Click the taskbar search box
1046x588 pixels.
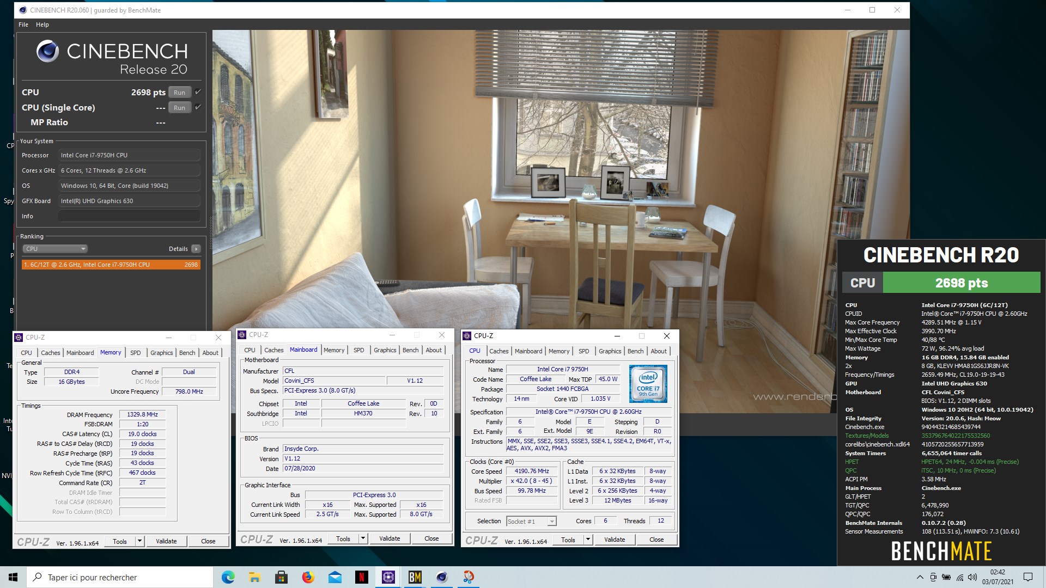tap(120, 577)
